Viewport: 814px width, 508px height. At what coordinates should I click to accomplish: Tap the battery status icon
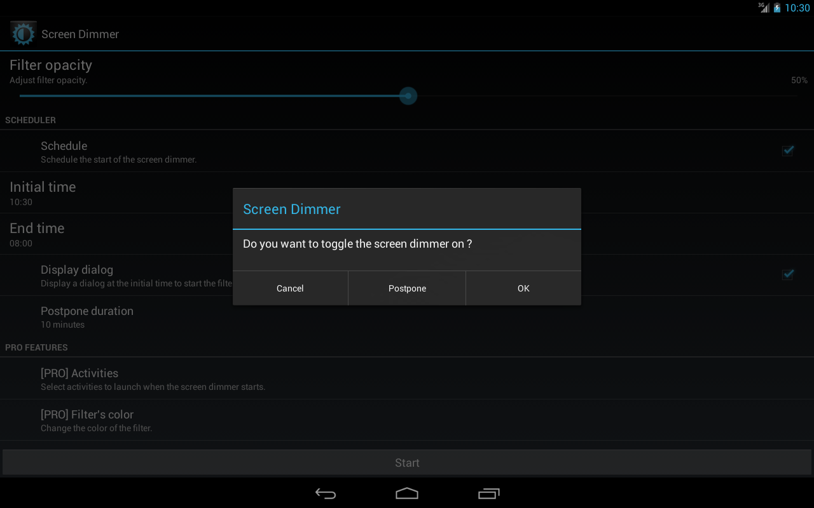click(777, 8)
